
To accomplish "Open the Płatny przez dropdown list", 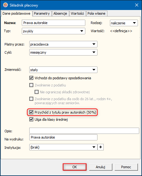I will 63,44.
